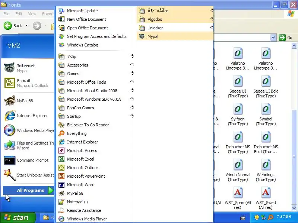Select Segoe UI Bold (TrueType) font
This screenshot has width=298, height=223.
click(266, 87)
